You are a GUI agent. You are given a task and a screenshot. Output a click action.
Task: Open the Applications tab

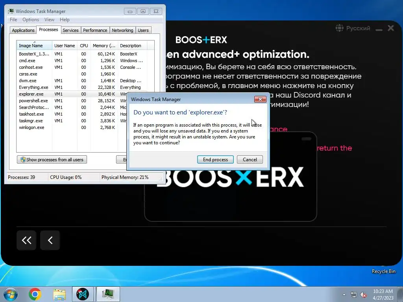pyautogui.click(x=23, y=30)
